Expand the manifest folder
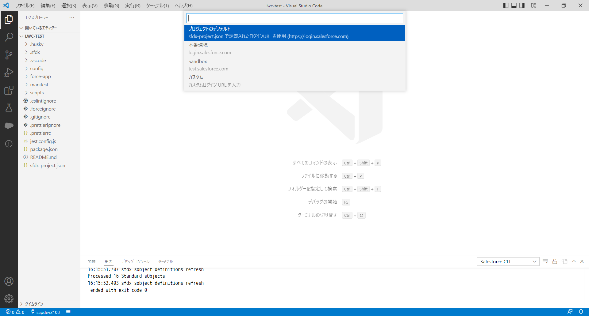Image resolution: width=589 pixels, height=316 pixels. point(49,85)
